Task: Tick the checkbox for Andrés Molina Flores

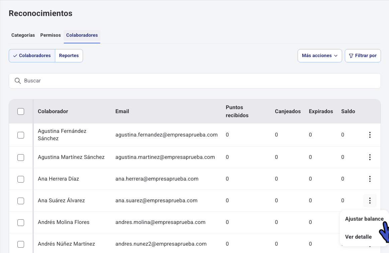Action: [21, 223]
